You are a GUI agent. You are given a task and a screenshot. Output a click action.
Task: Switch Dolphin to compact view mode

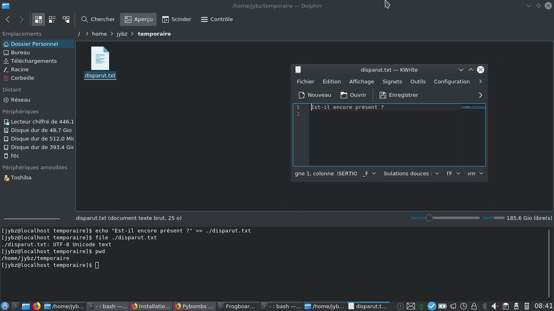(x=52, y=19)
